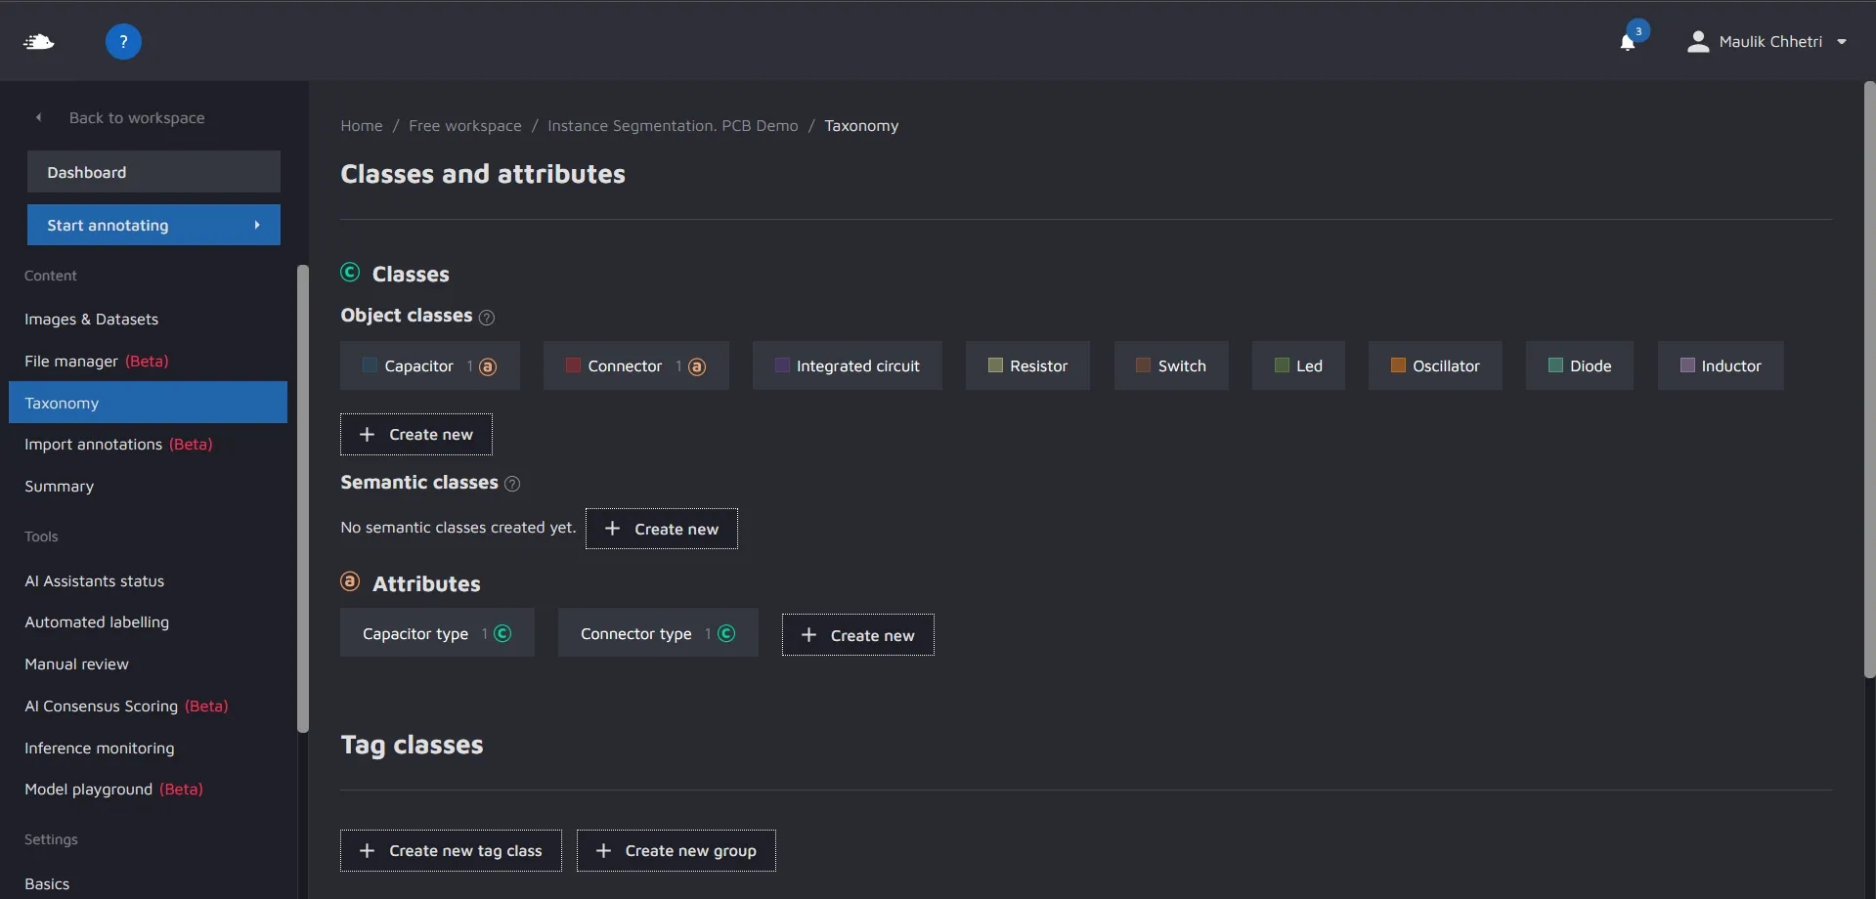Click the class badge on Capacitor type

coord(502,633)
